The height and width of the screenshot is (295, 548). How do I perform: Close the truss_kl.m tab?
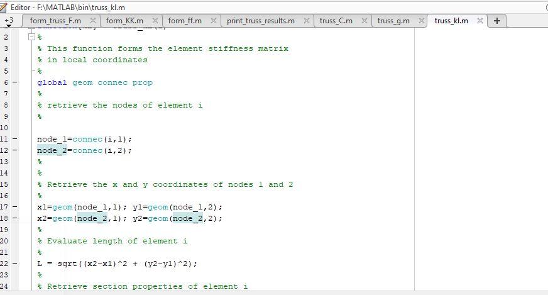click(480, 21)
